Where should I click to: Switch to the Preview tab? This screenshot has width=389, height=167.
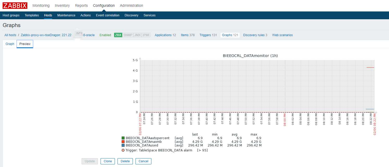coord(25,44)
